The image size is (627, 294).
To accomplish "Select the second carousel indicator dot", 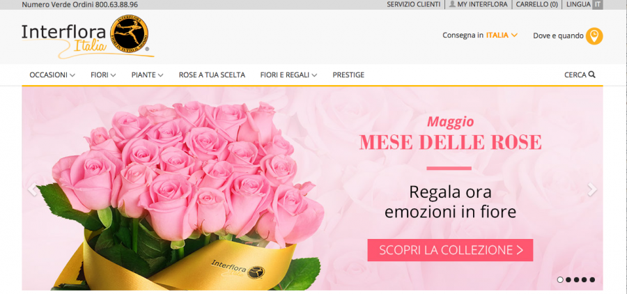I will pos(568,279).
